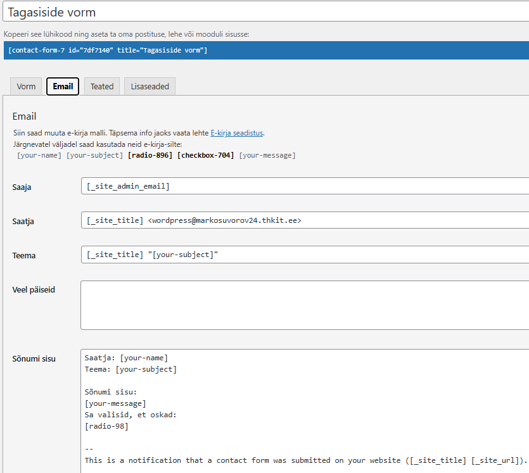
Task: Click the [your-name] mail tag
Action: pos(39,155)
